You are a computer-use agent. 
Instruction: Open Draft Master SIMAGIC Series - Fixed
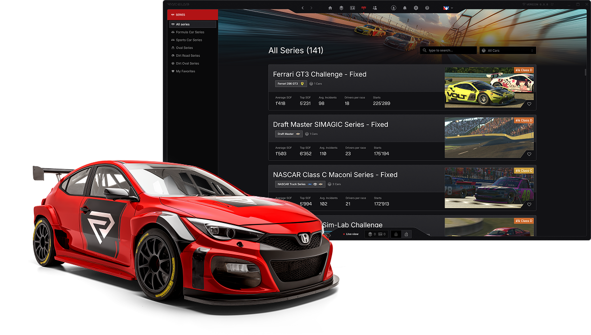point(331,124)
